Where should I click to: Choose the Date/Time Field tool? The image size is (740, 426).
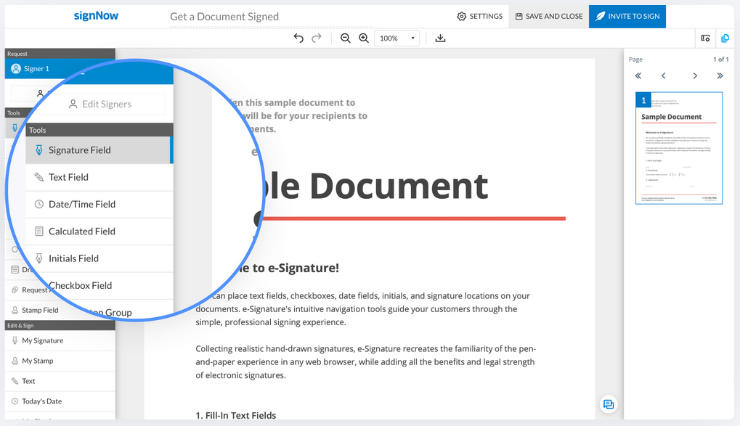[81, 204]
